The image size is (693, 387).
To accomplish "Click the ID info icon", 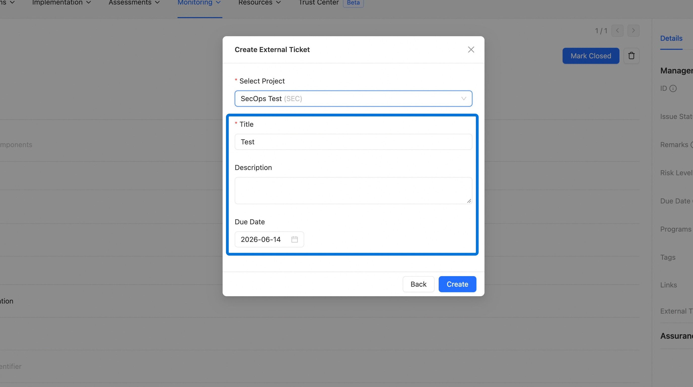I will point(673,88).
